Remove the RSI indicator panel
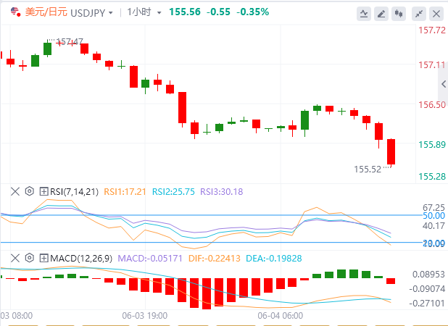448x326 pixels. [x=14, y=191]
